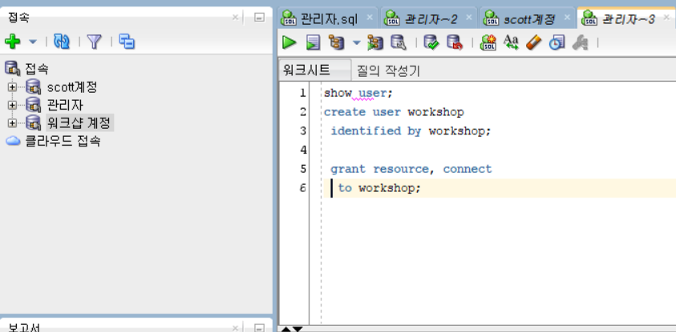Click the Autotrace icon
Image resolution: width=676 pixels, height=332 pixels.
375,42
